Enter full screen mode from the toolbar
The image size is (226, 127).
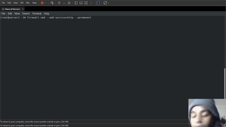(86, 3)
